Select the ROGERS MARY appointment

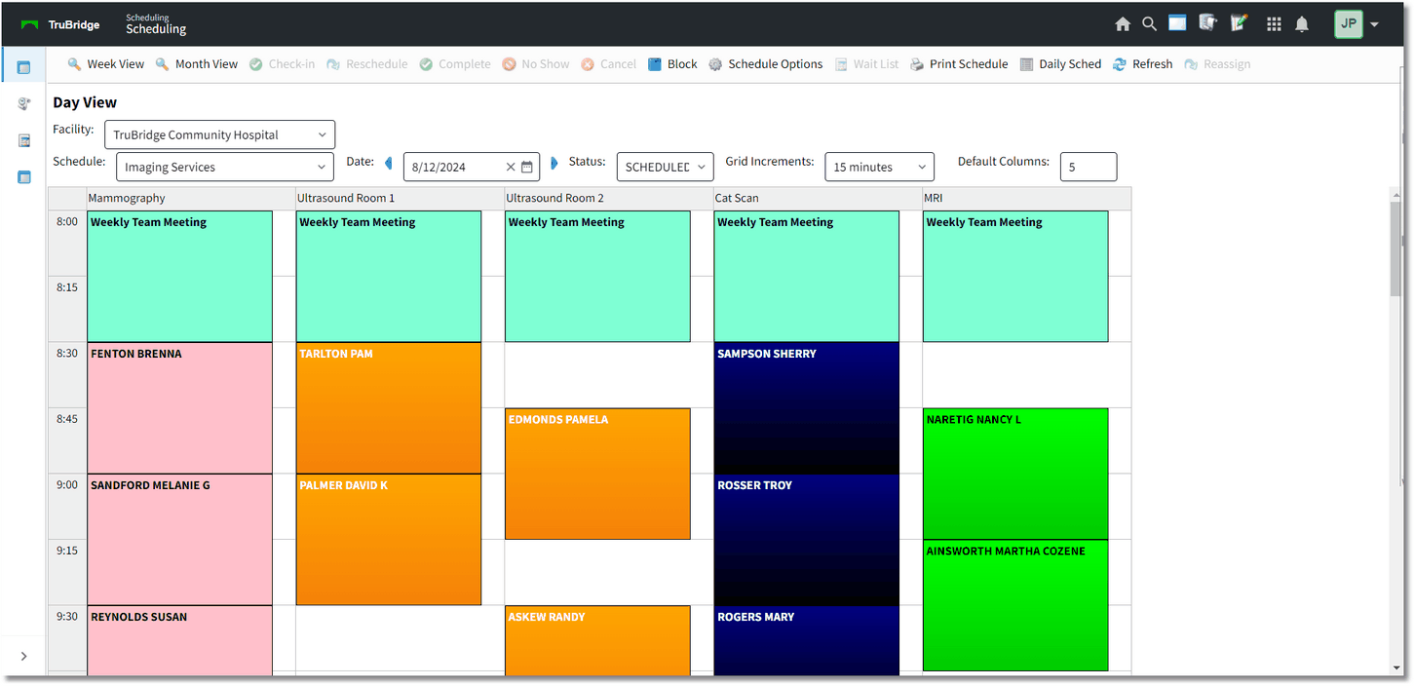pyautogui.click(x=806, y=640)
